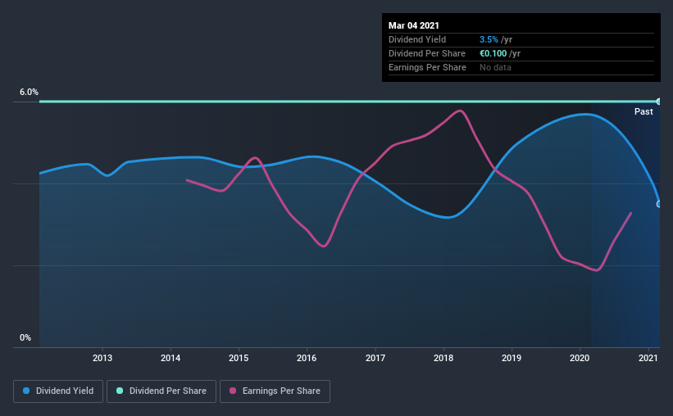Click the Dividend Per Share endpoint marker on the teal line
This screenshot has width=673, height=416.
coord(659,102)
